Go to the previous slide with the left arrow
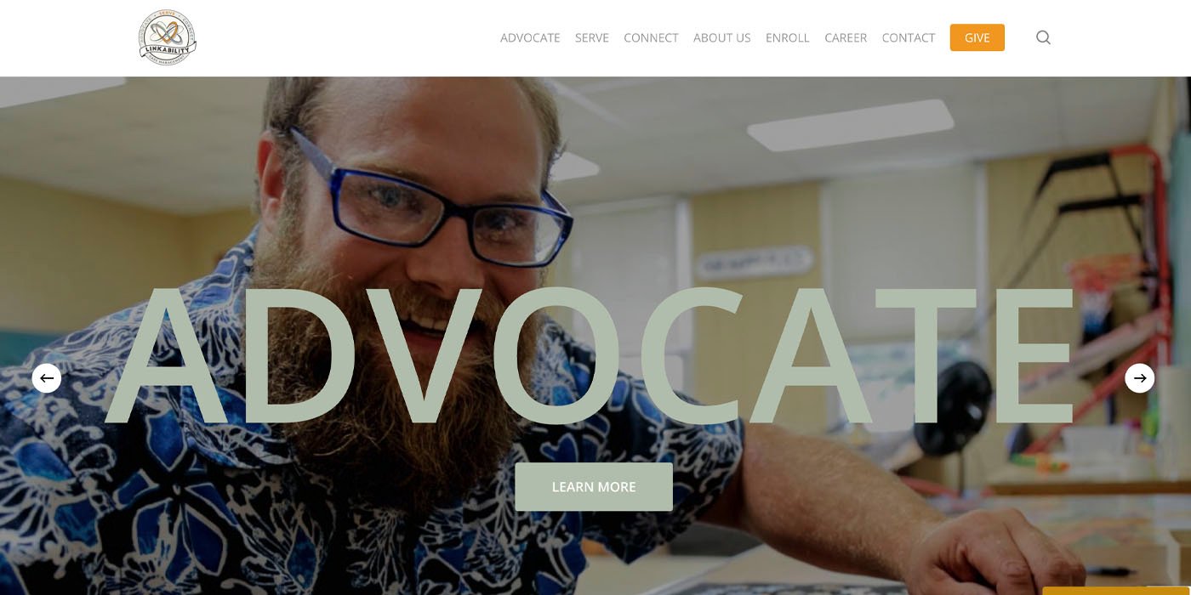 (47, 378)
